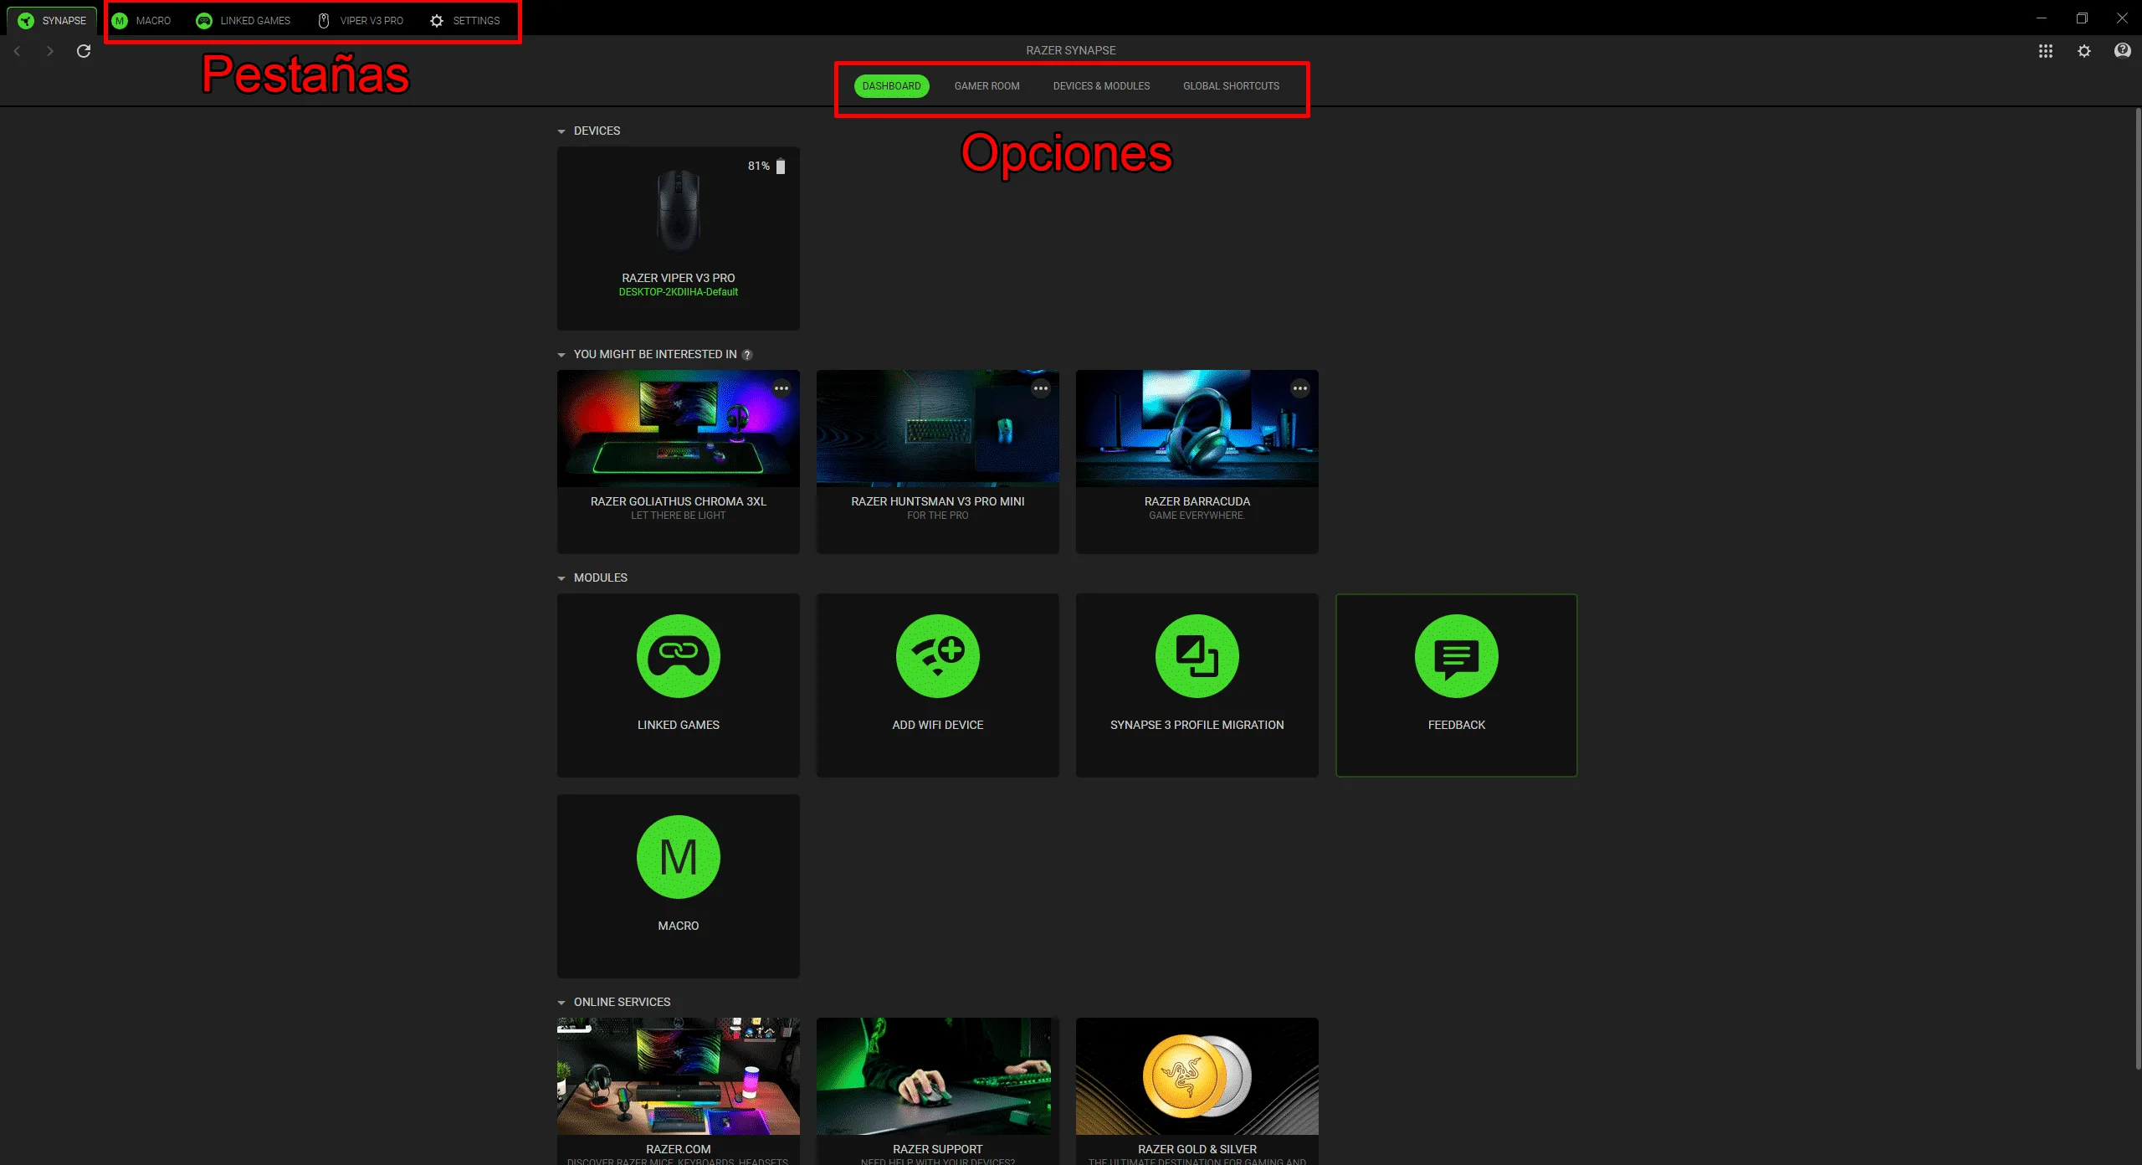Collapse the Modules section
Screen dimensions: 2142x1165
(x=561, y=578)
